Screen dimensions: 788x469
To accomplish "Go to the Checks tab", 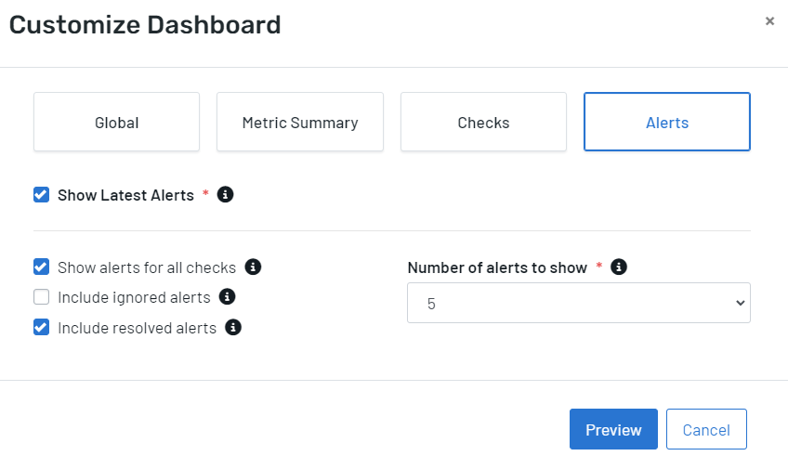I will tap(483, 122).
